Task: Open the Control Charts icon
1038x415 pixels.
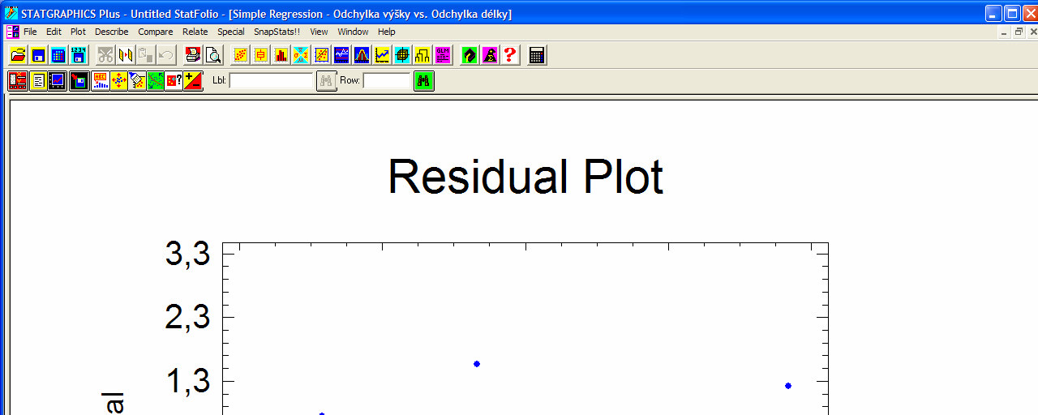Action: click(341, 55)
